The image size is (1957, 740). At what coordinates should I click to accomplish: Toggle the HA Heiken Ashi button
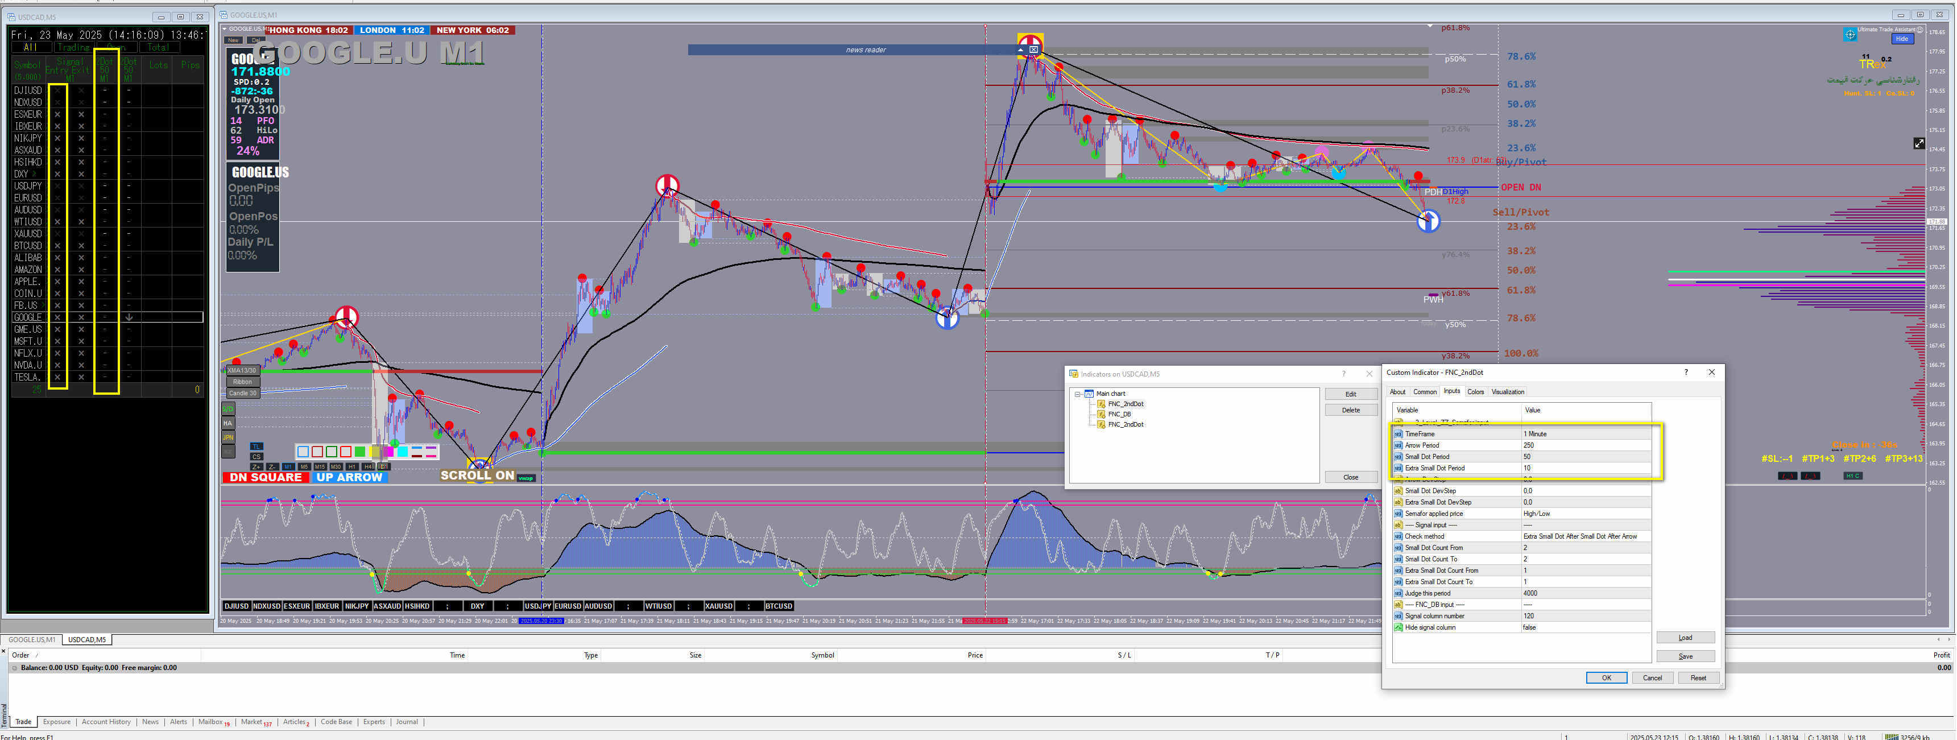(x=228, y=423)
